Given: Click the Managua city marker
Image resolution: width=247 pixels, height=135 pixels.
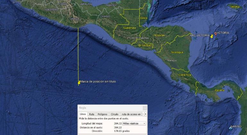Looking at the screenshot, I should 167,60.
